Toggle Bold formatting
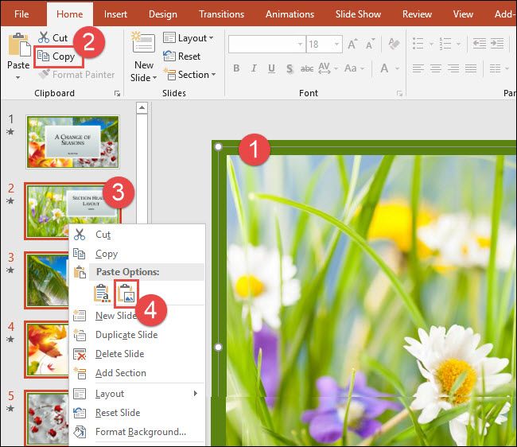The width and height of the screenshot is (517, 447). pos(236,68)
